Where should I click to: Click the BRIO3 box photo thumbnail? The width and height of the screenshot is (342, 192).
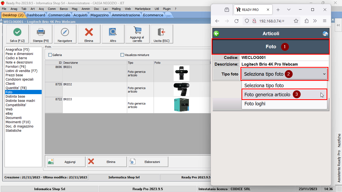click(x=181, y=105)
